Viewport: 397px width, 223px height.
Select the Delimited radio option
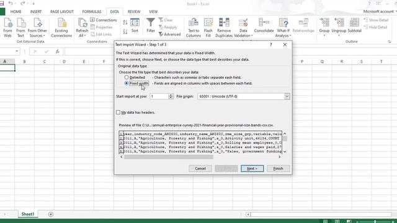pos(127,77)
